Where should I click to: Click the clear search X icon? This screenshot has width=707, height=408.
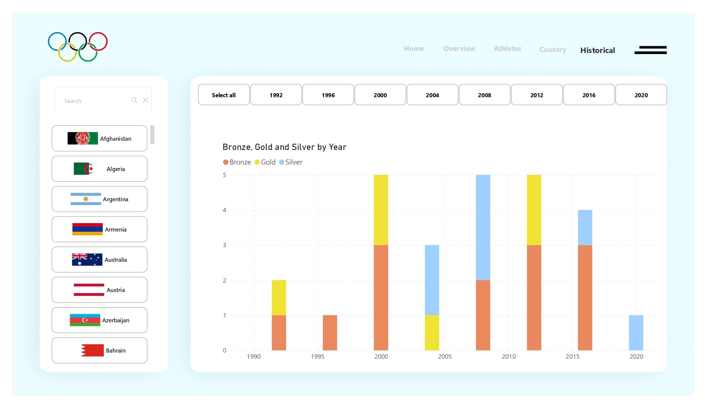pyautogui.click(x=145, y=100)
